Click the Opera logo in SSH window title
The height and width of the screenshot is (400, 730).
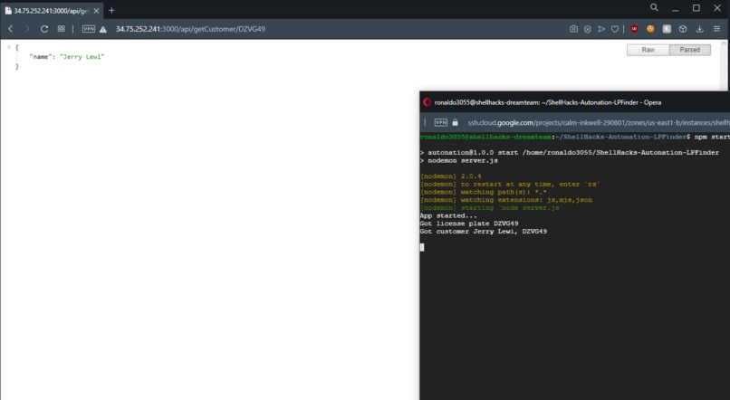pos(427,102)
